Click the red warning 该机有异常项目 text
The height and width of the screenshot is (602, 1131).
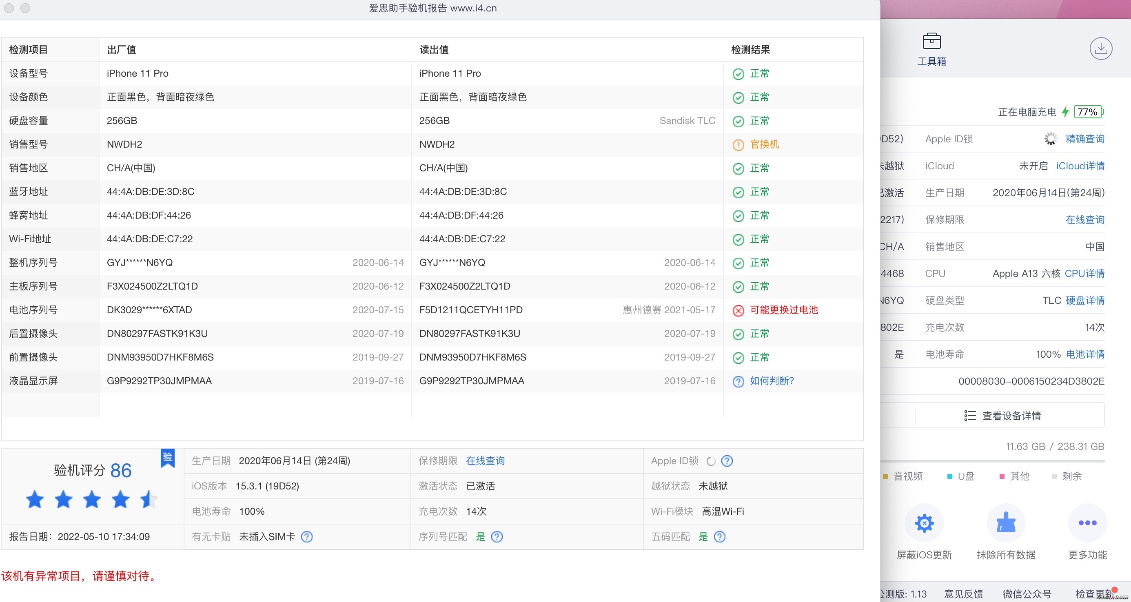click(x=80, y=576)
